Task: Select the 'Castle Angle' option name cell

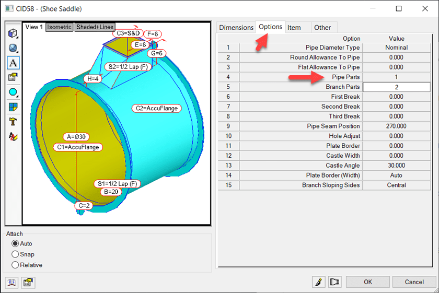Action: (301, 166)
